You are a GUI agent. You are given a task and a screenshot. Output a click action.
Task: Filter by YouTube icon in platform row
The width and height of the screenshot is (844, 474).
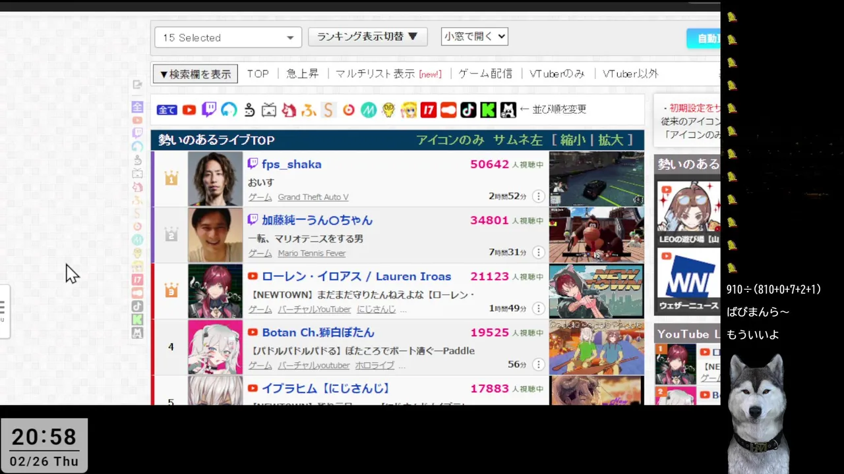coord(189,110)
